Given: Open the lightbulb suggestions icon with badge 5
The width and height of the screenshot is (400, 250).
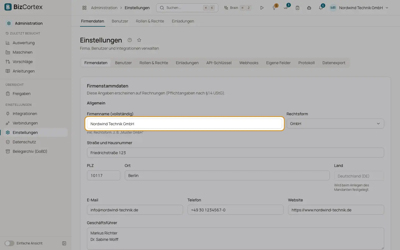Looking at the screenshot, I should [274, 8].
